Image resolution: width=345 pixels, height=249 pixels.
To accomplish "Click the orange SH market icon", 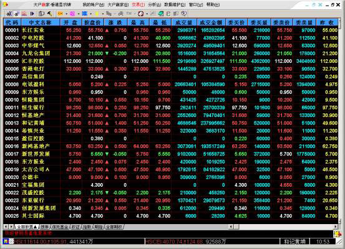I will pos(60,14).
